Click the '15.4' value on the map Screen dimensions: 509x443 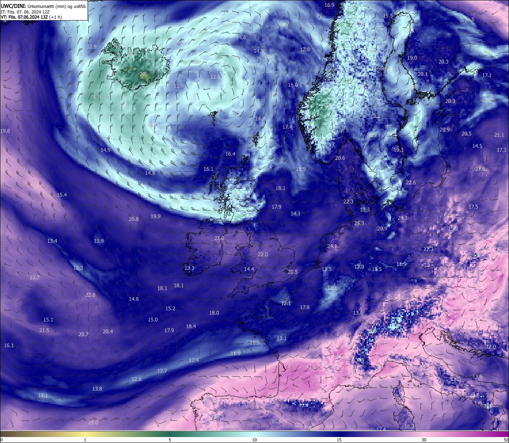tap(62, 195)
